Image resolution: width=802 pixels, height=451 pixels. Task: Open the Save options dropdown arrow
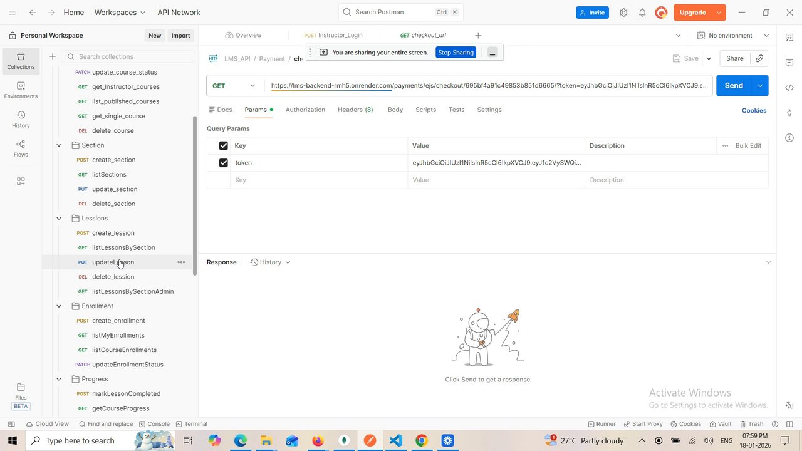pos(709,58)
